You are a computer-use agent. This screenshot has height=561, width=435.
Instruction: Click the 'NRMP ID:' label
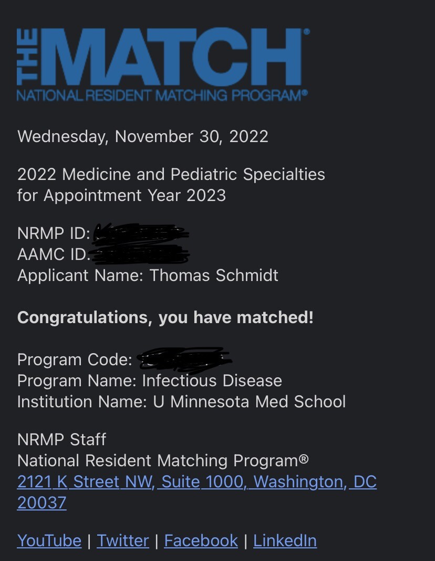tap(54, 234)
